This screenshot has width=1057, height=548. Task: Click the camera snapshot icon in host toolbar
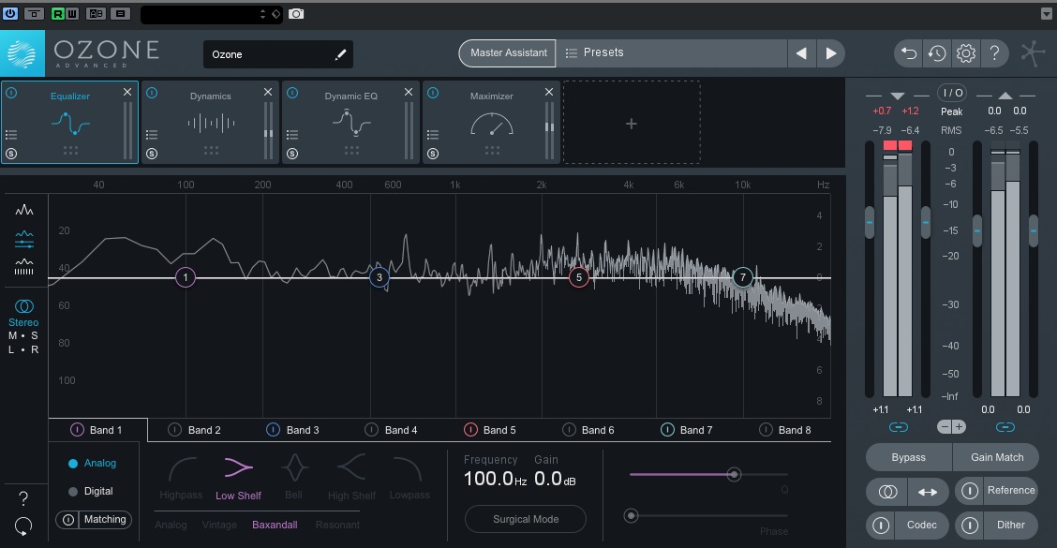296,13
